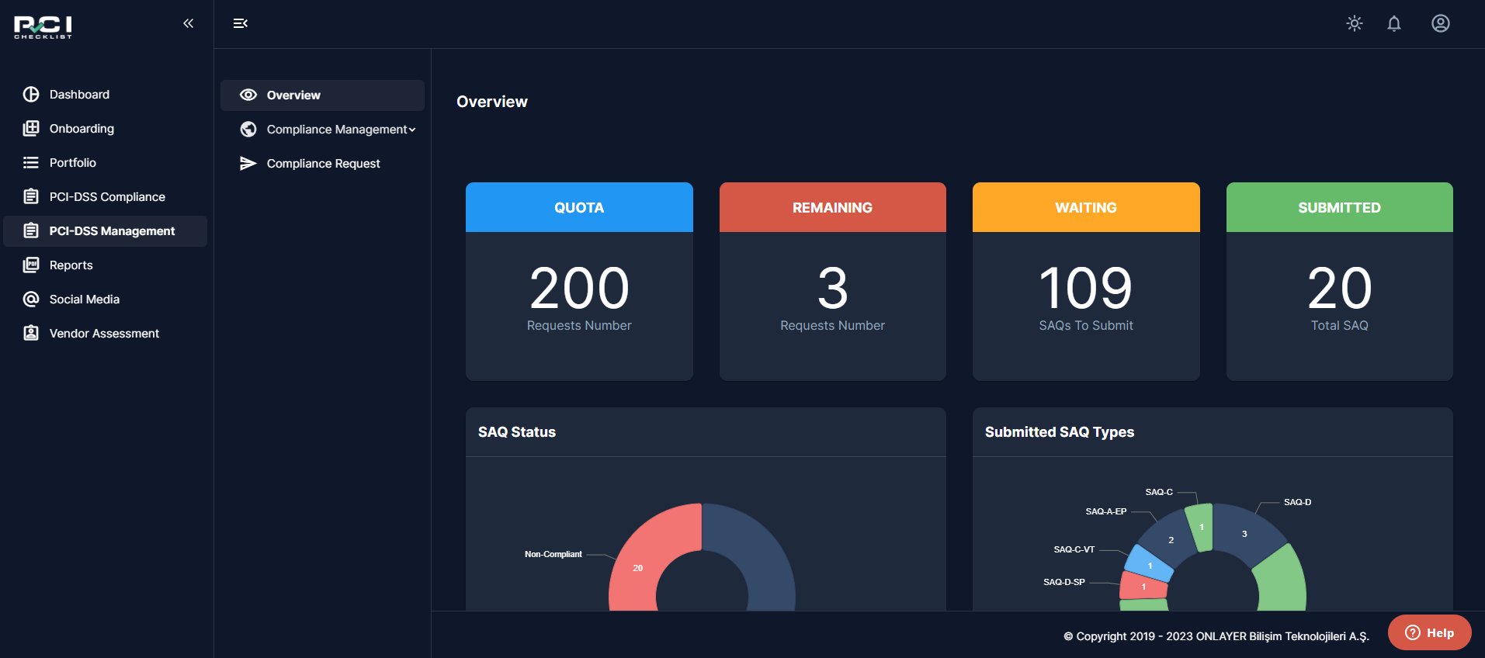Open the notifications bell icon
The width and height of the screenshot is (1485, 658).
pyautogui.click(x=1394, y=24)
